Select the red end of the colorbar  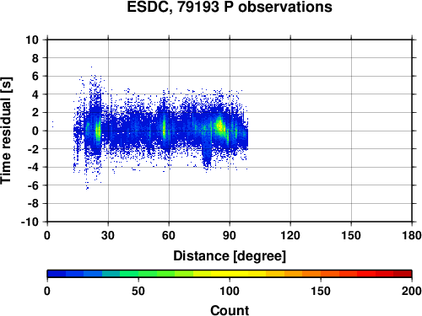point(403,274)
